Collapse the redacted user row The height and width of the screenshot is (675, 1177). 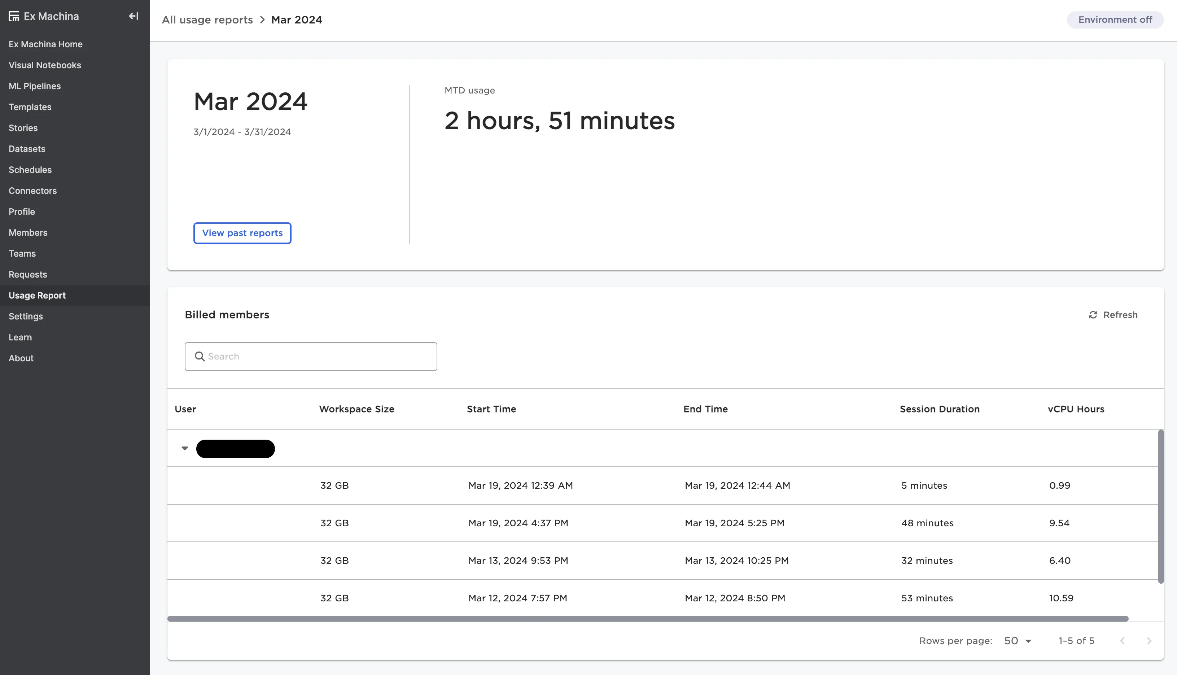[184, 448]
